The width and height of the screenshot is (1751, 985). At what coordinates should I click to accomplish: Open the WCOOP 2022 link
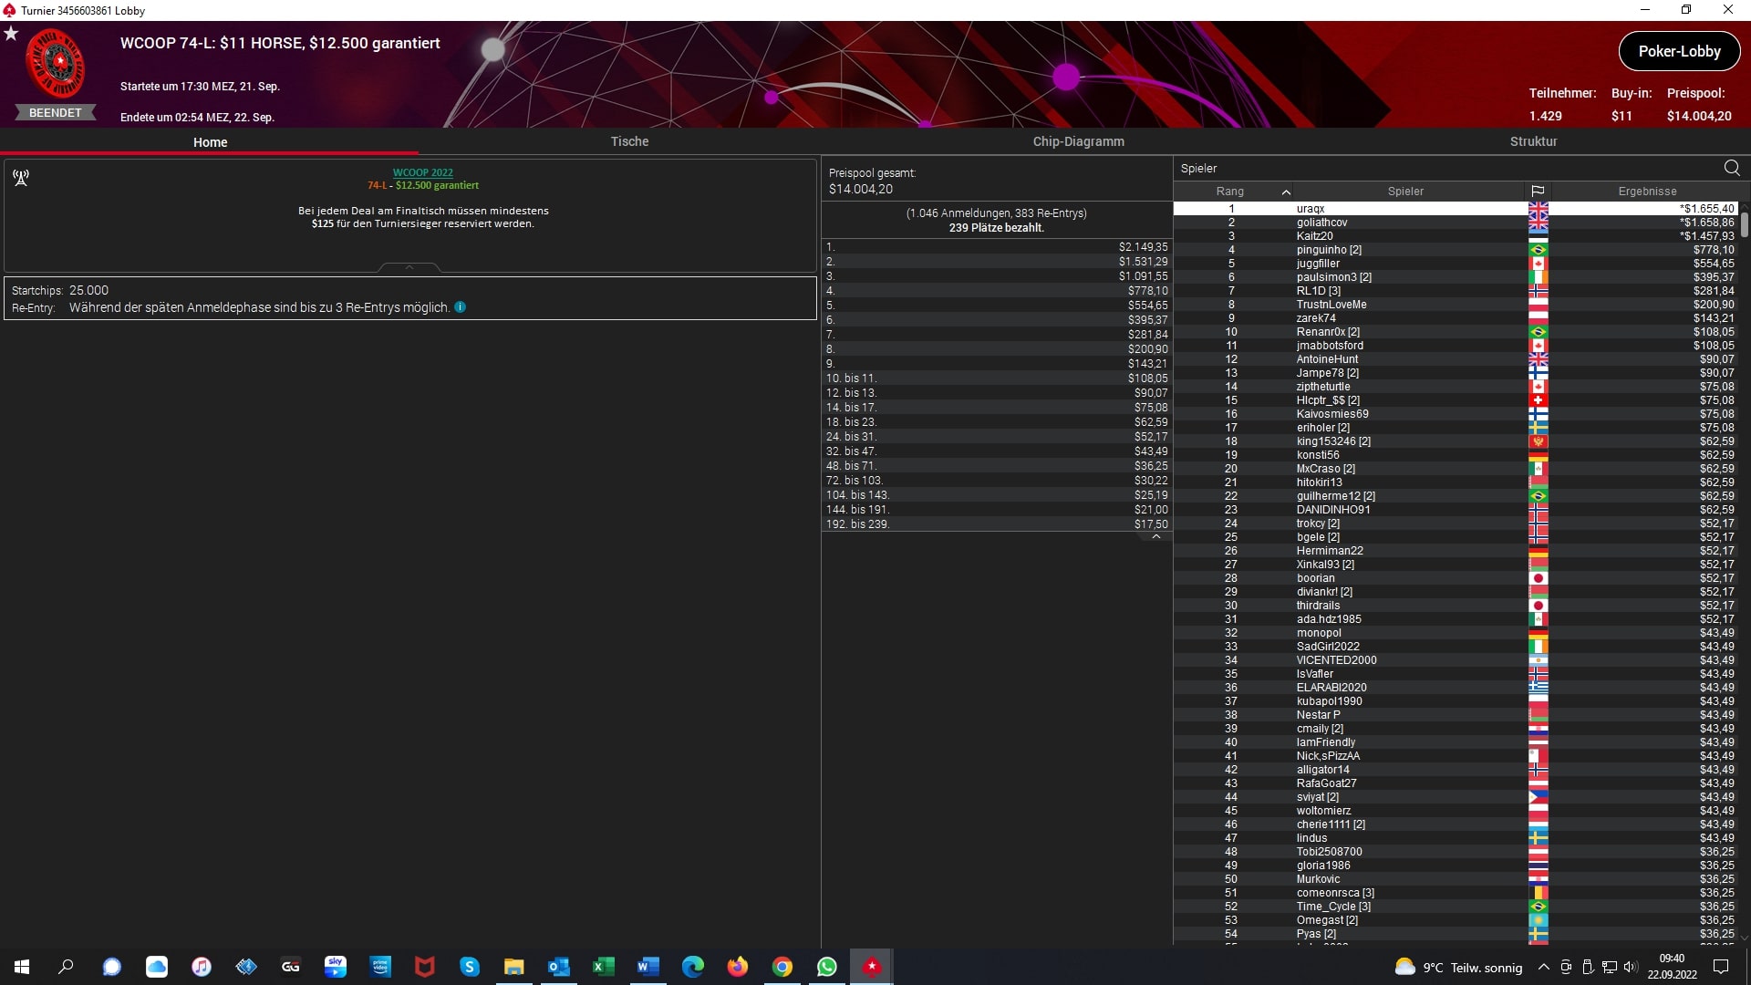coord(422,172)
